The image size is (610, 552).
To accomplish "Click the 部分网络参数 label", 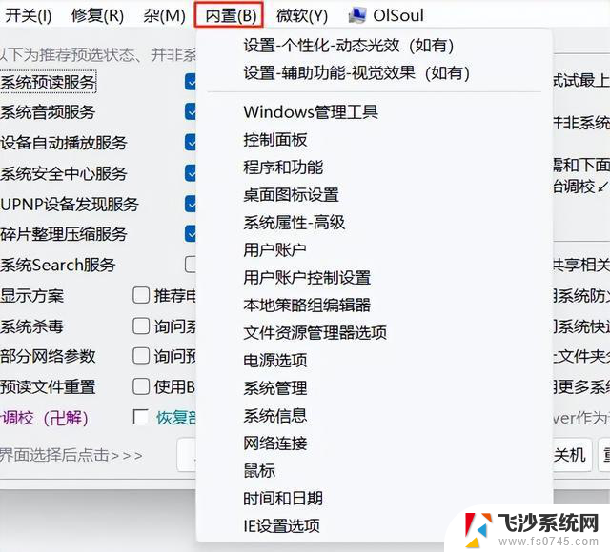I will tap(48, 356).
